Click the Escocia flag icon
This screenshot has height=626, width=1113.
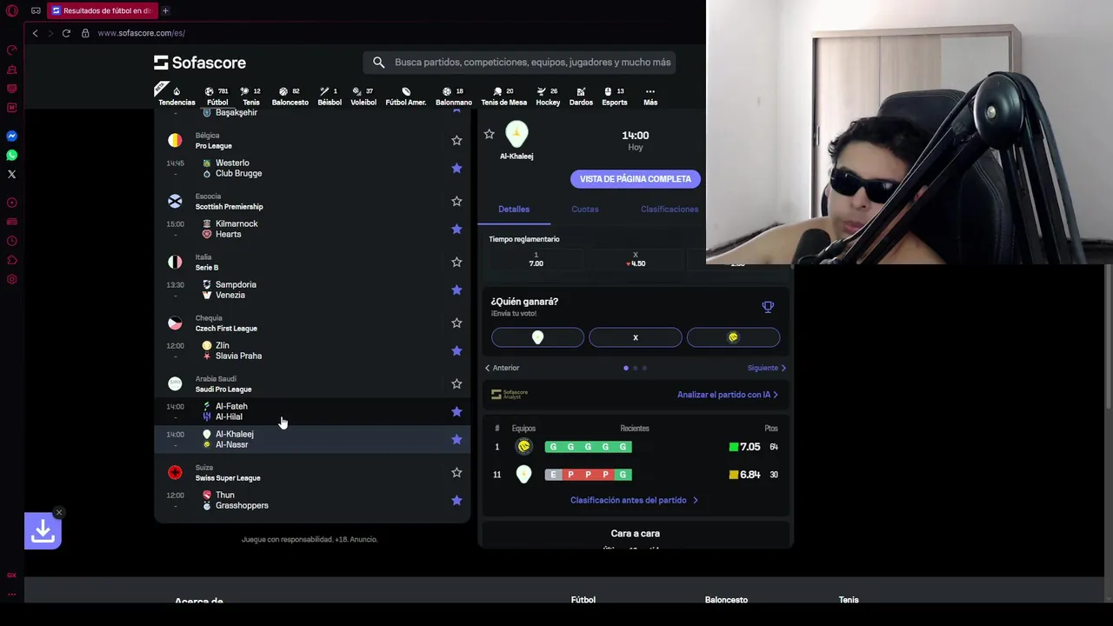[175, 202]
